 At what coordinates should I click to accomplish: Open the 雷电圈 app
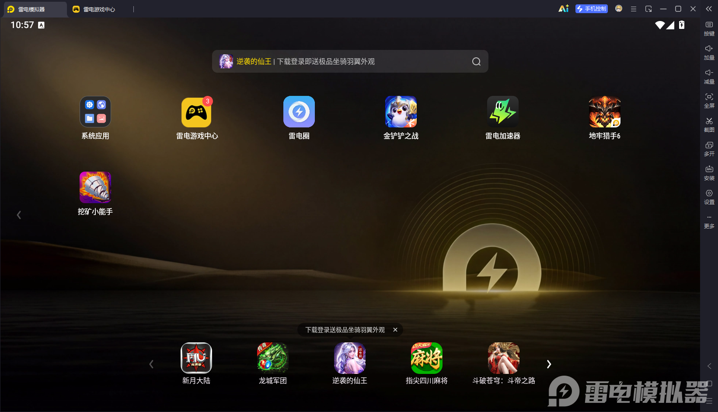[299, 112]
